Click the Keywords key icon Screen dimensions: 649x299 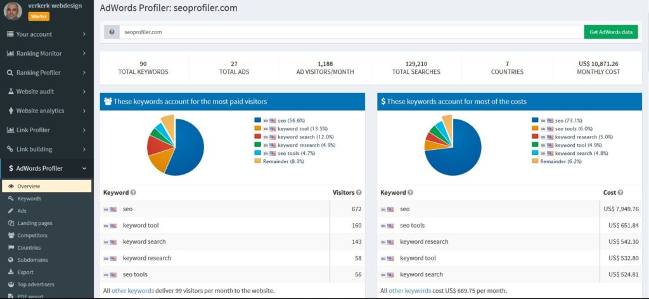point(11,198)
